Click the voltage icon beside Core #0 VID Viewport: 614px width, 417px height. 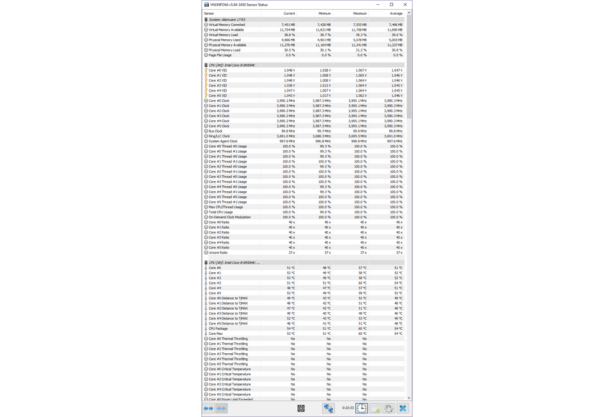click(207, 70)
